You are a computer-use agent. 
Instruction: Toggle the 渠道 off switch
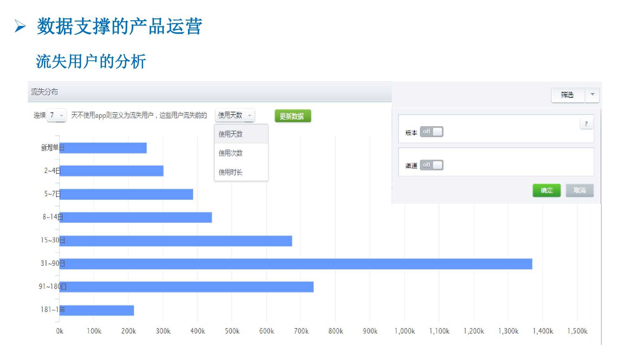[x=431, y=165]
